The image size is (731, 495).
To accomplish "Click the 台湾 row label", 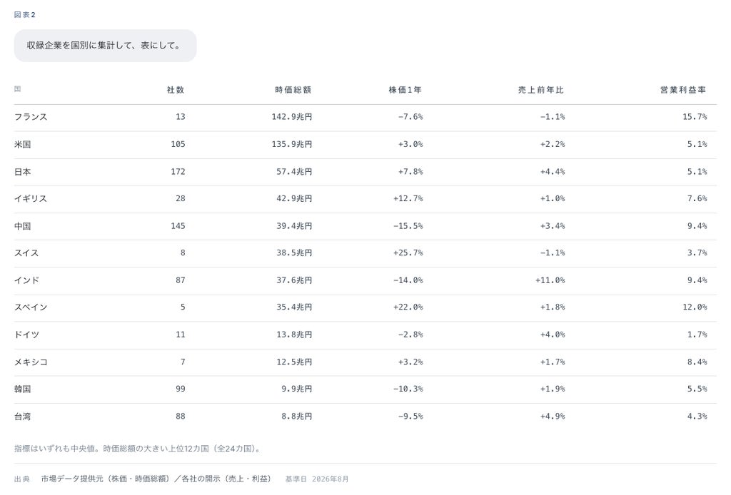I will pyautogui.click(x=22, y=417).
